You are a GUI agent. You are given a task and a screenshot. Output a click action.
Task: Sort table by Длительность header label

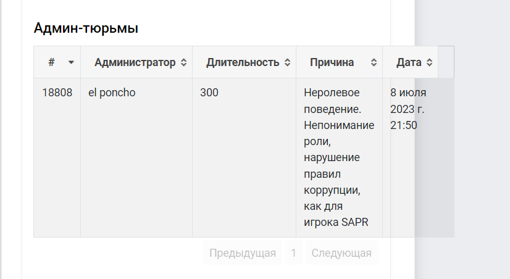[x=243, y=62]
